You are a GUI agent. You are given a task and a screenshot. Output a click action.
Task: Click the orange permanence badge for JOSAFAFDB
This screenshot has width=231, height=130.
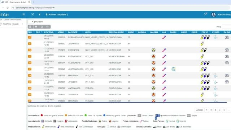[x=30, y=44]
